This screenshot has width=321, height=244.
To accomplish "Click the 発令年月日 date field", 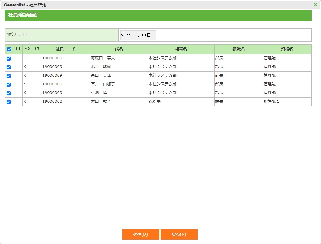I will click(138, 35).
